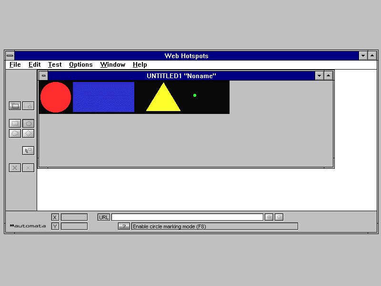Screen dimensions: 381x286
Task: Open the File menu
Action: click(x=15, y=65)
